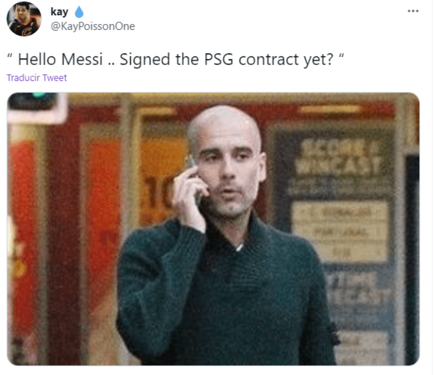Click the phone held in the GIF
This screenshot has height=375, width=434.
coord(195,180)
